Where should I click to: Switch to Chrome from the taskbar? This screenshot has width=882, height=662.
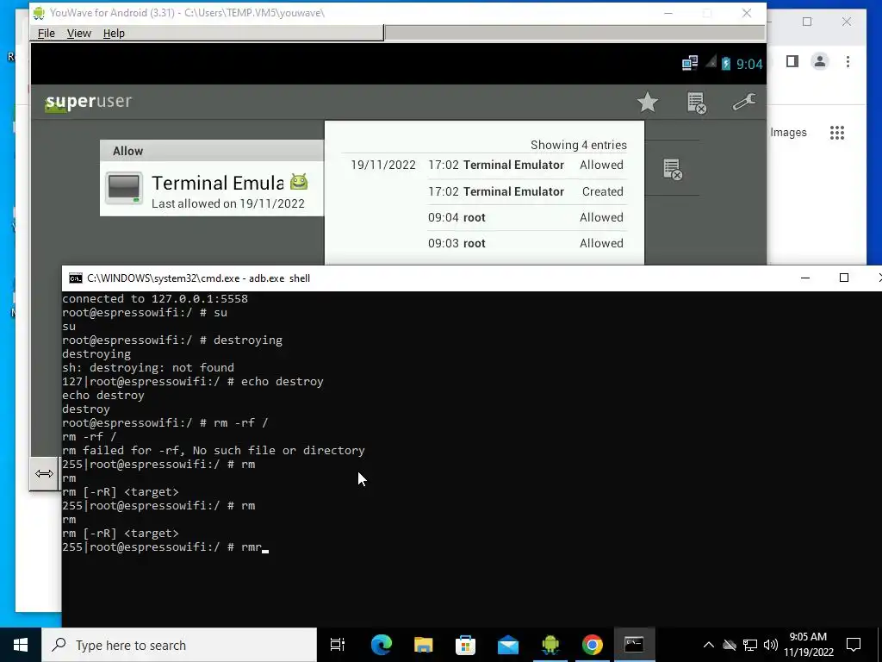pos(593,645)
